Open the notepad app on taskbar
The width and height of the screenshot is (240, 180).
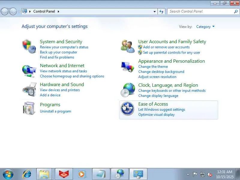pos(101,174)
